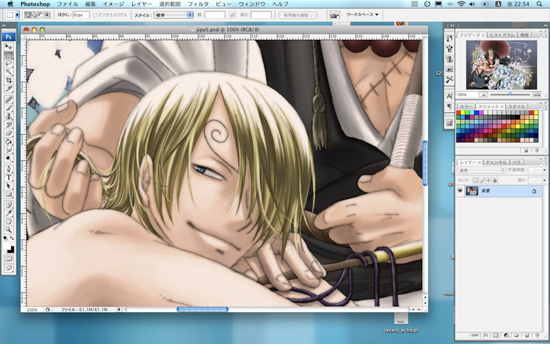The height and width of the screenshot is (344, 550).
Task: Select the Dodge tool
Action: point(8,158)
